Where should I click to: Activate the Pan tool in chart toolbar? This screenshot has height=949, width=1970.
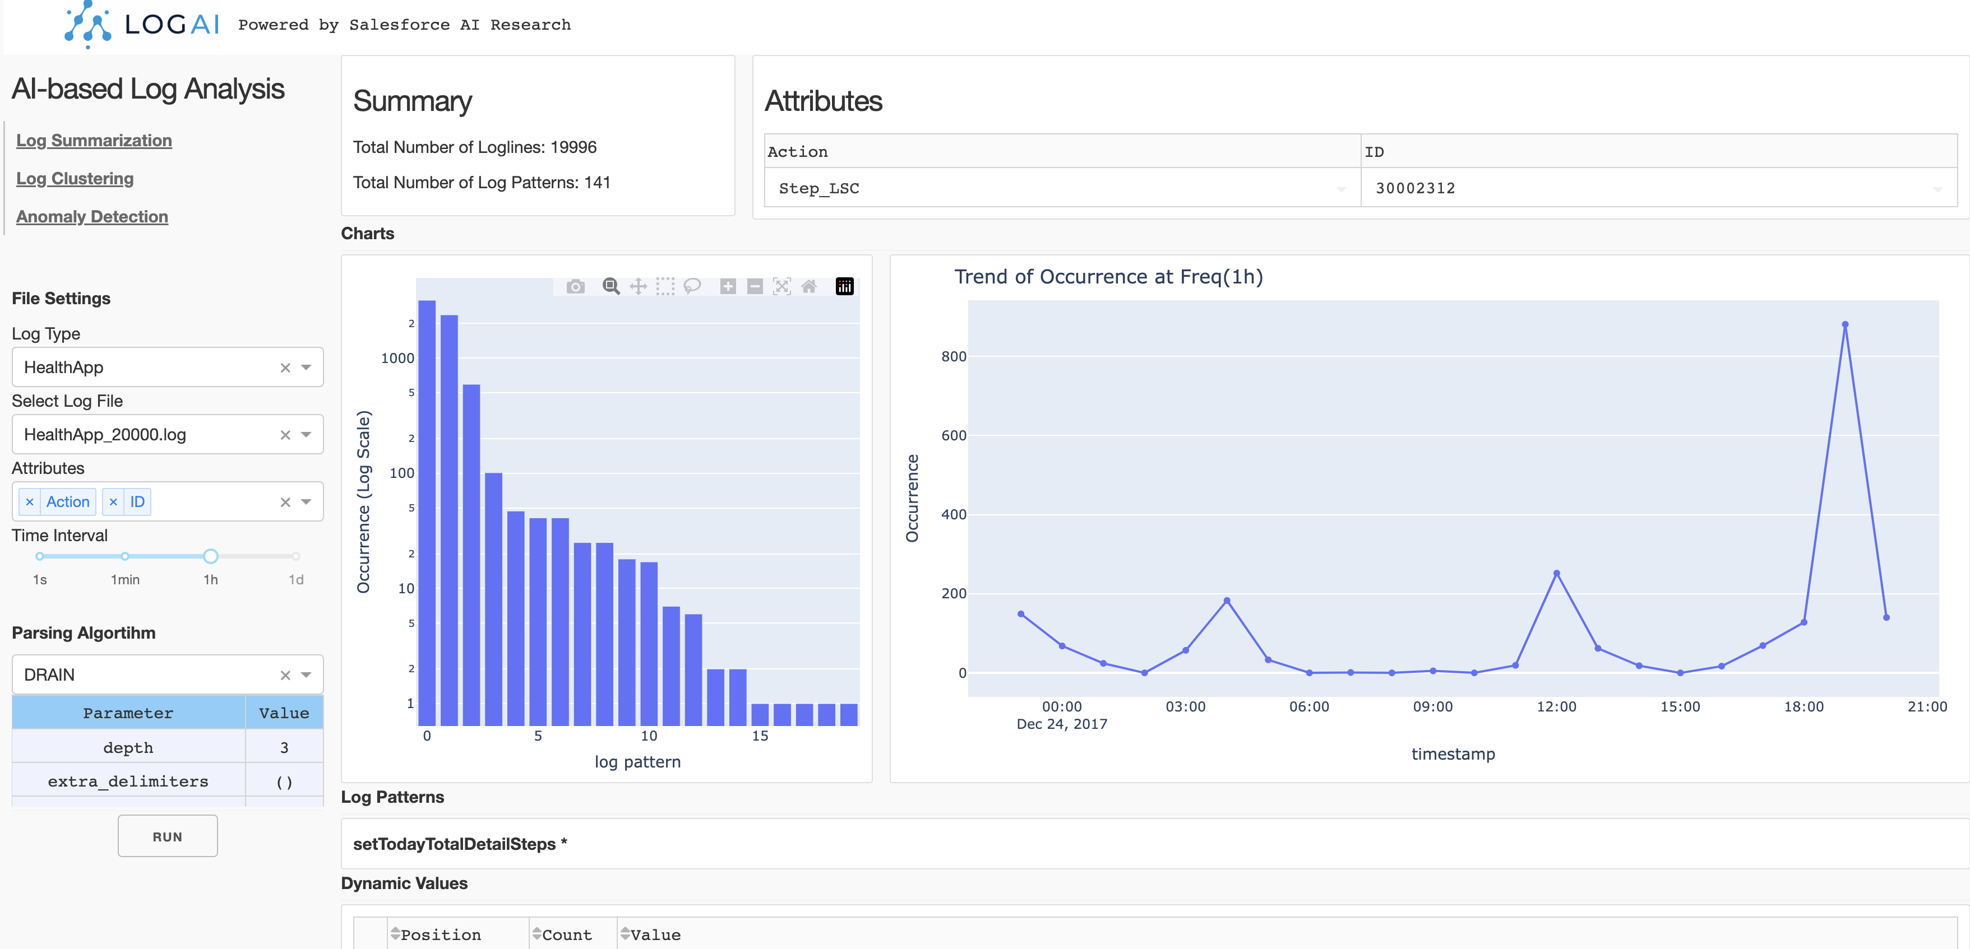tap(638, 286)
